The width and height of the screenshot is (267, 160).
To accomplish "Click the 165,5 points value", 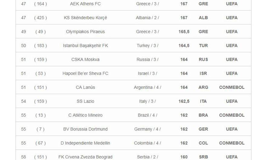I will point(184,32).
